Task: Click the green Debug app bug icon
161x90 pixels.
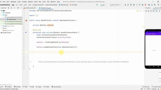Action: (x=134, y=5)
